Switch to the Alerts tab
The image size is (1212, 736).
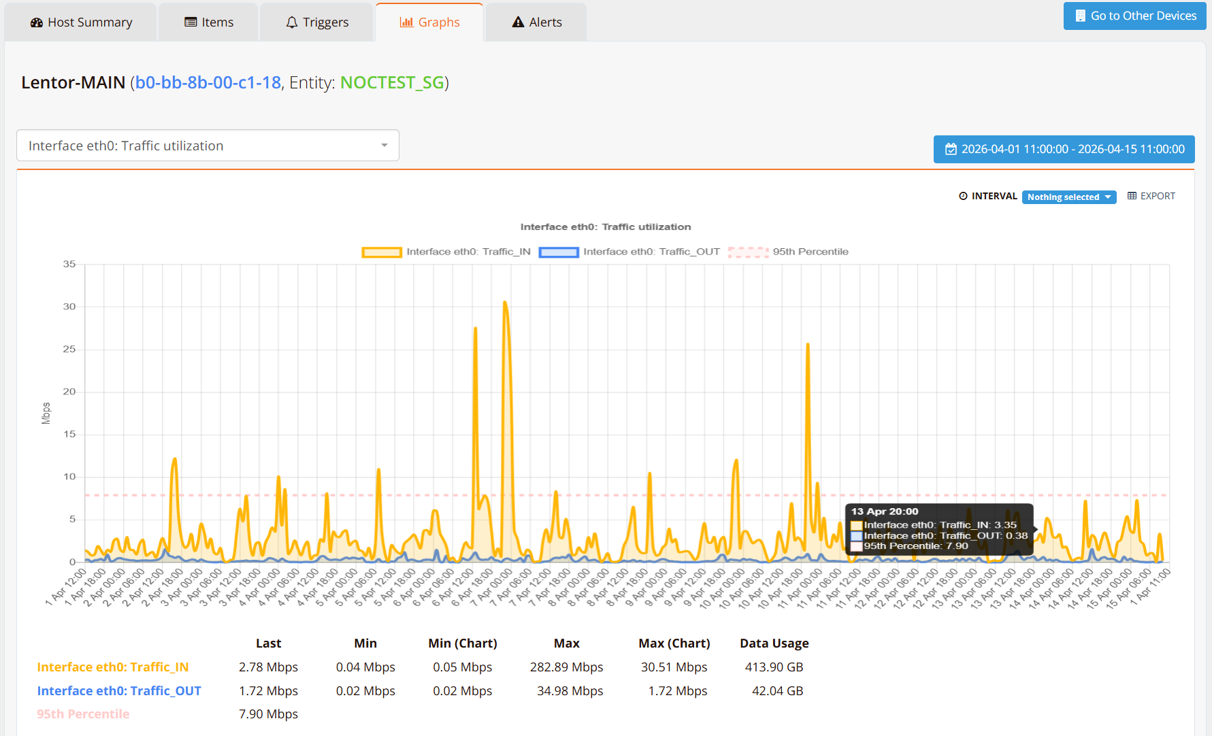536,22
